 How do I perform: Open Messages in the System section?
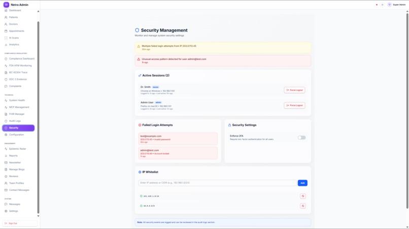pyautogui.click(x=18, y=204)
